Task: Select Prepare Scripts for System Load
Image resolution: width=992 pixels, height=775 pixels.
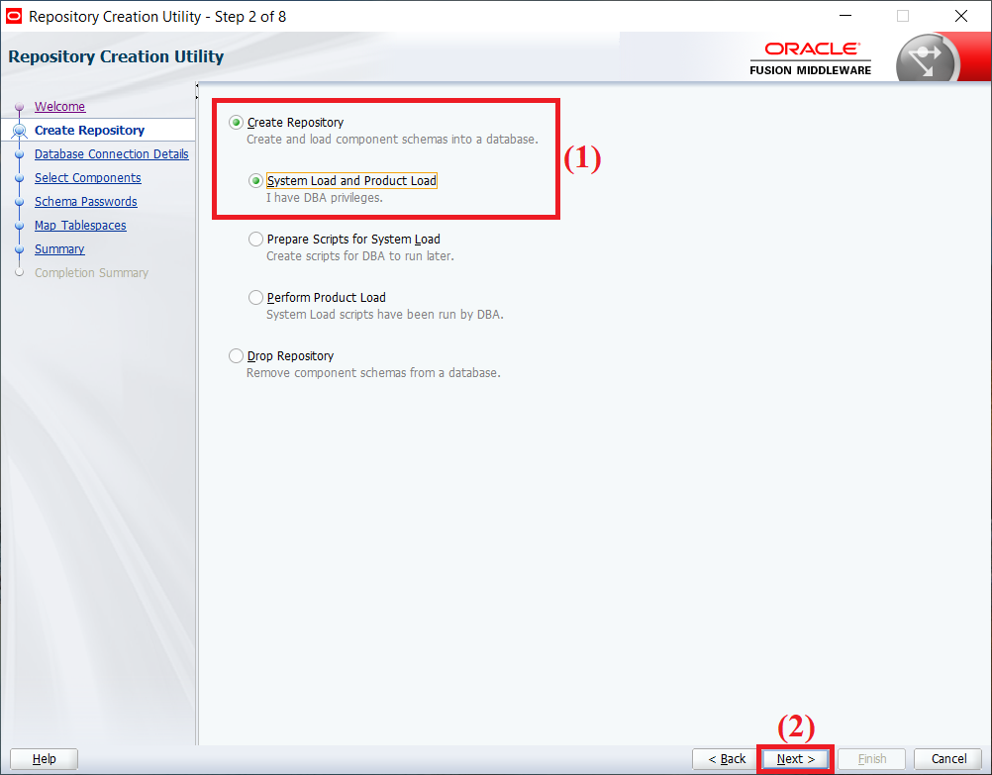Action: coord(255,240)
